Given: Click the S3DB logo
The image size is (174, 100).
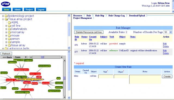Looking at the screenshot, I should (x=6, y=4).
